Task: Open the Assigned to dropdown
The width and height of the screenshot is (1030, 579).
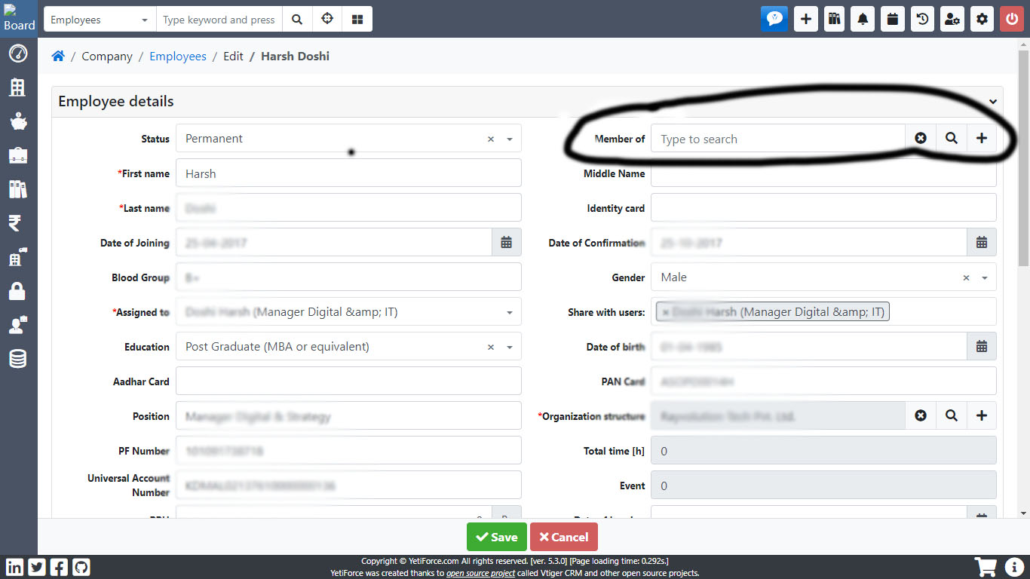Action: pyautogui.click(x=348, y=312)
